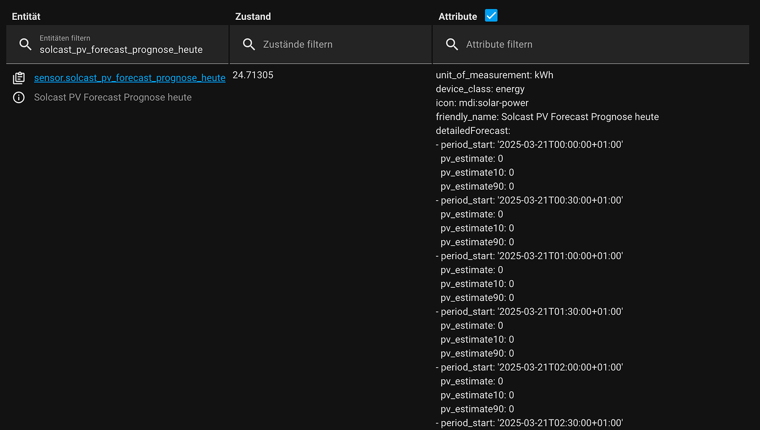Click the period_start 2025-03-21T01:00:00 line

529,256
